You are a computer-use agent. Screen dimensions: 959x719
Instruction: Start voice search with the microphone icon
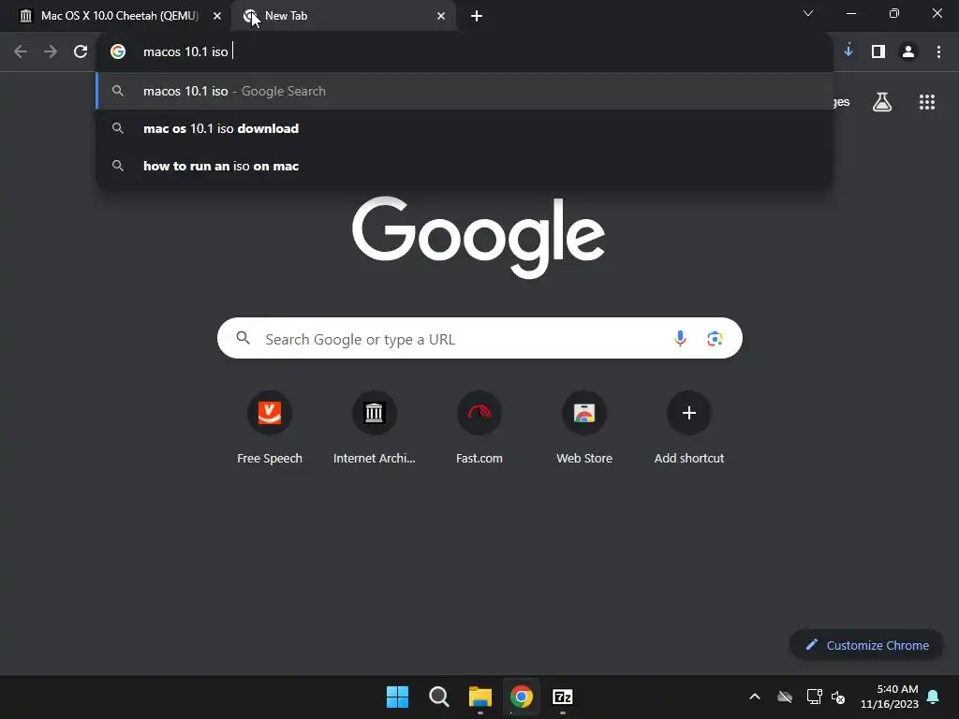point(680,338)
